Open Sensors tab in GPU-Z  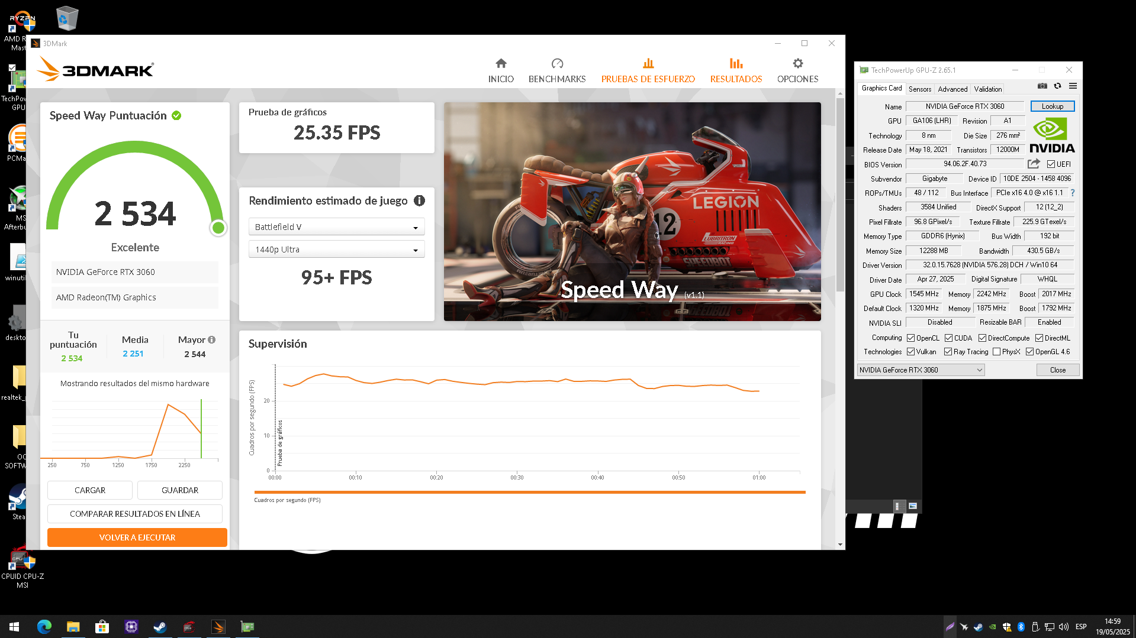point(920,89)
